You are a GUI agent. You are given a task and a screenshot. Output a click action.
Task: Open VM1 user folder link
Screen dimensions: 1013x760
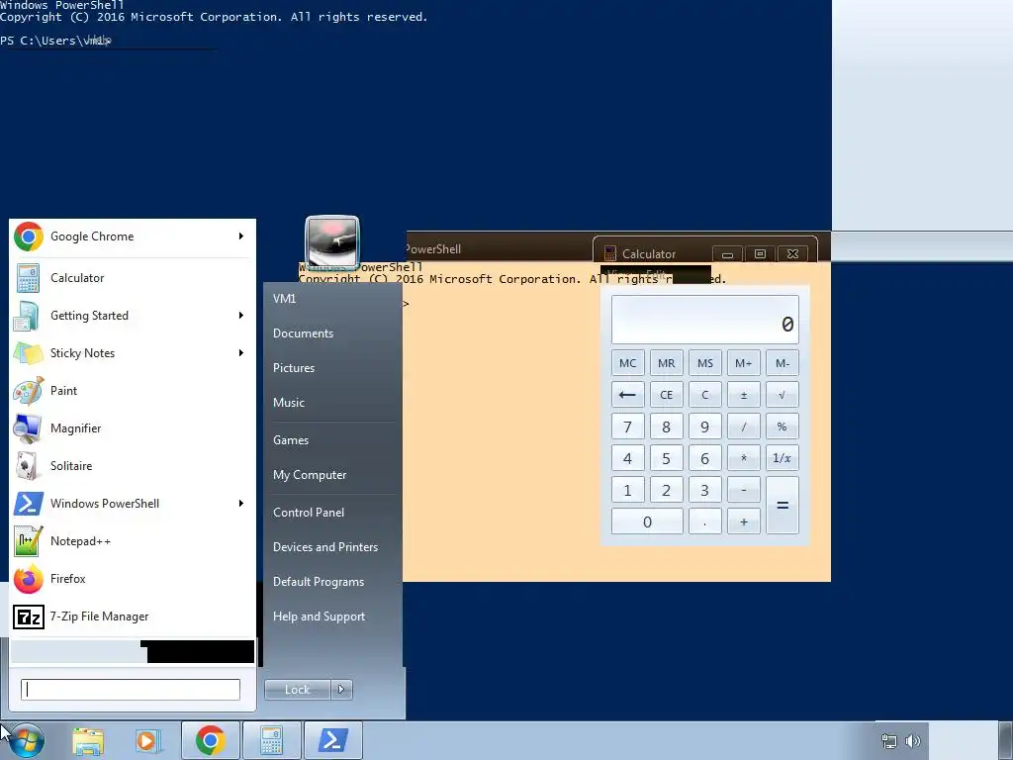284,299
